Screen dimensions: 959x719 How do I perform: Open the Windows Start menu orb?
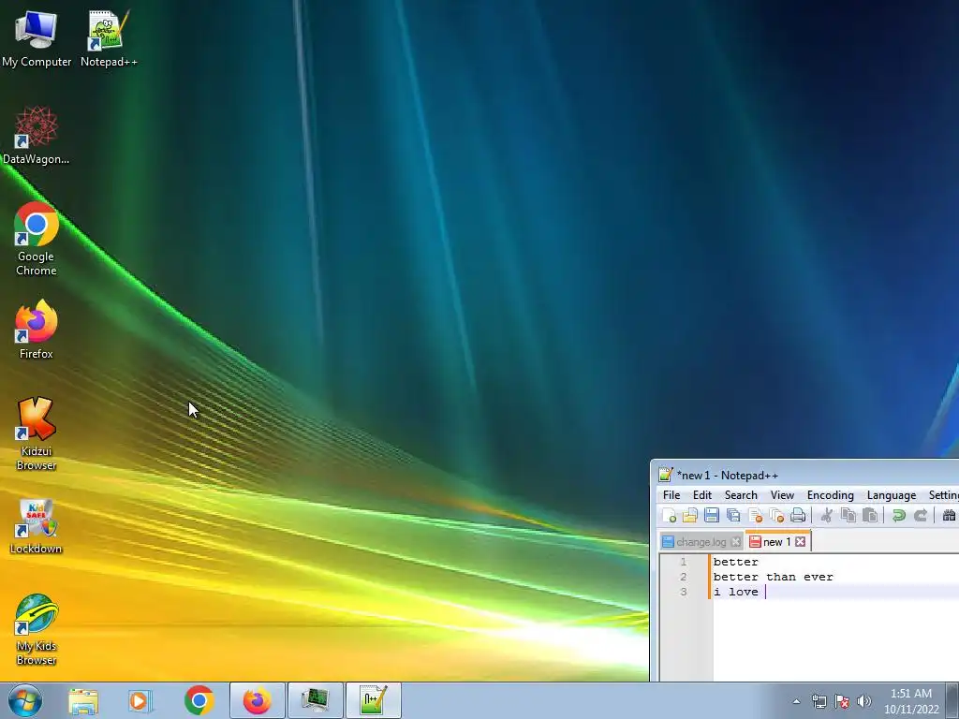[x=25, y=700]
